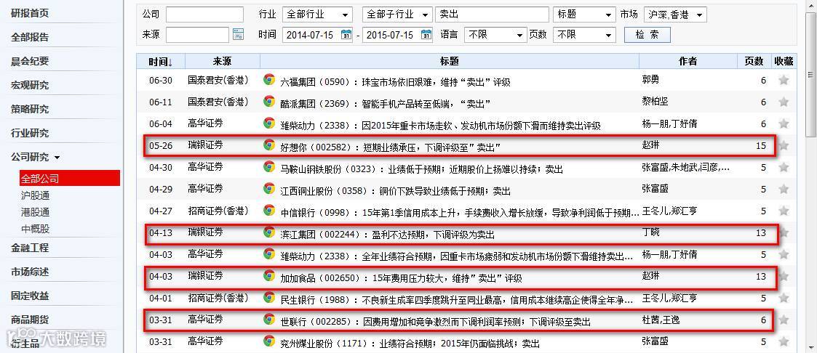Screen dimensions: 817x353
Task: Open the 语言 不限 dropdown
Action: tap(495, 35)
